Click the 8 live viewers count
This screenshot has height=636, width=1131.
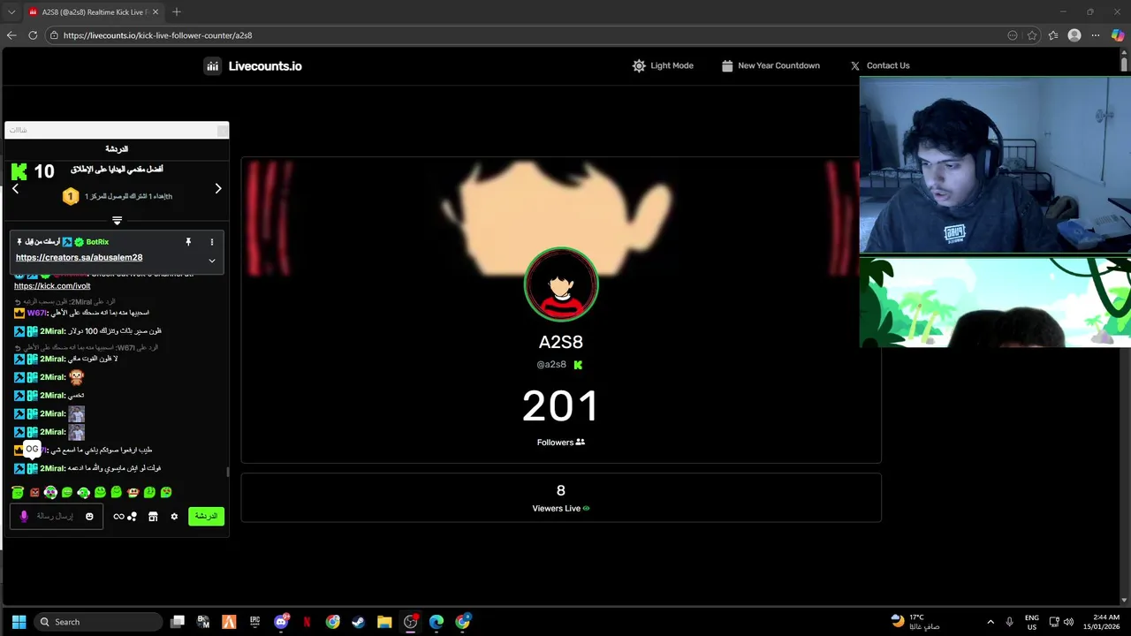(561, 490)
